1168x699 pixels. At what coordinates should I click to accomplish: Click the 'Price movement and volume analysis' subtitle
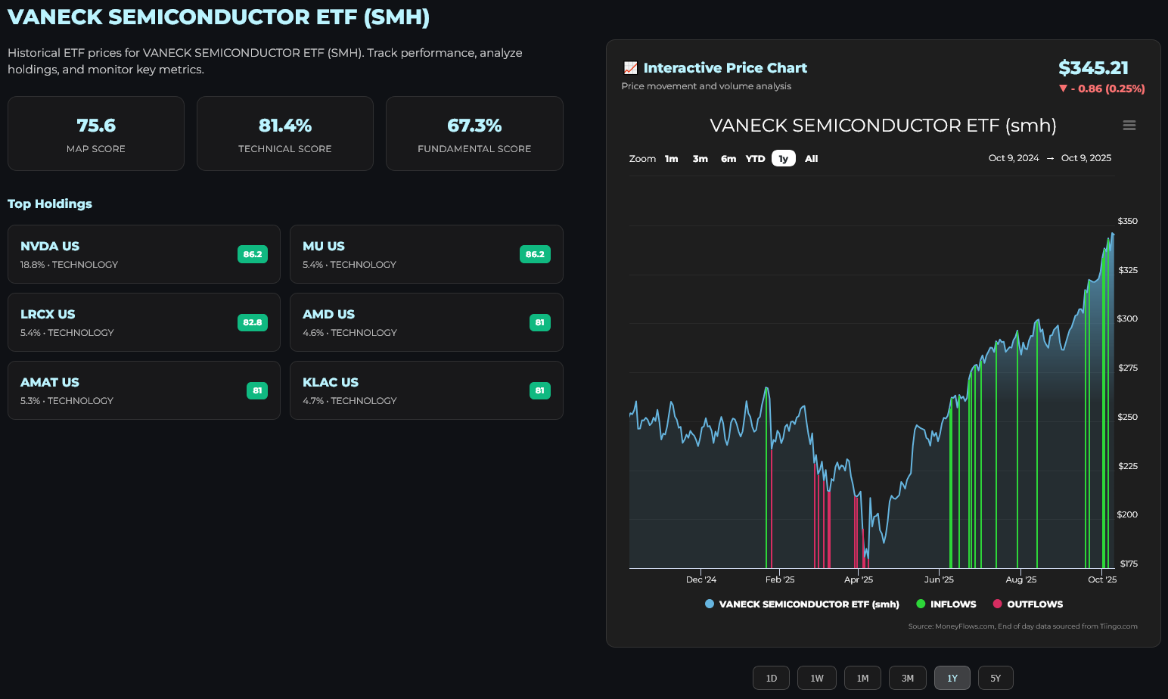coord(706,86)
